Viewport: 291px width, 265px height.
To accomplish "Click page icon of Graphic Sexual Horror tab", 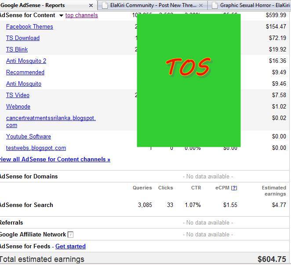I will click(x=215, y=5).
